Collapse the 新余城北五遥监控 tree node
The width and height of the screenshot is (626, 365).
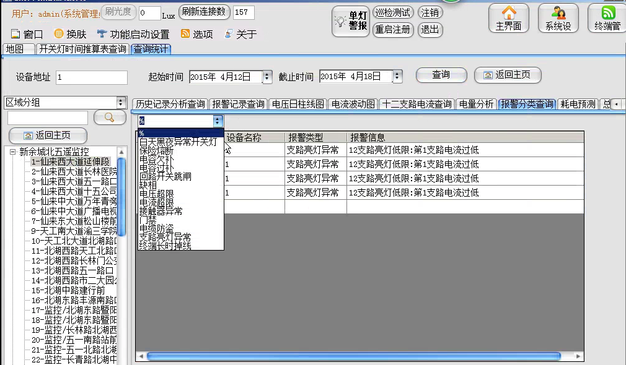pos(14,152)
